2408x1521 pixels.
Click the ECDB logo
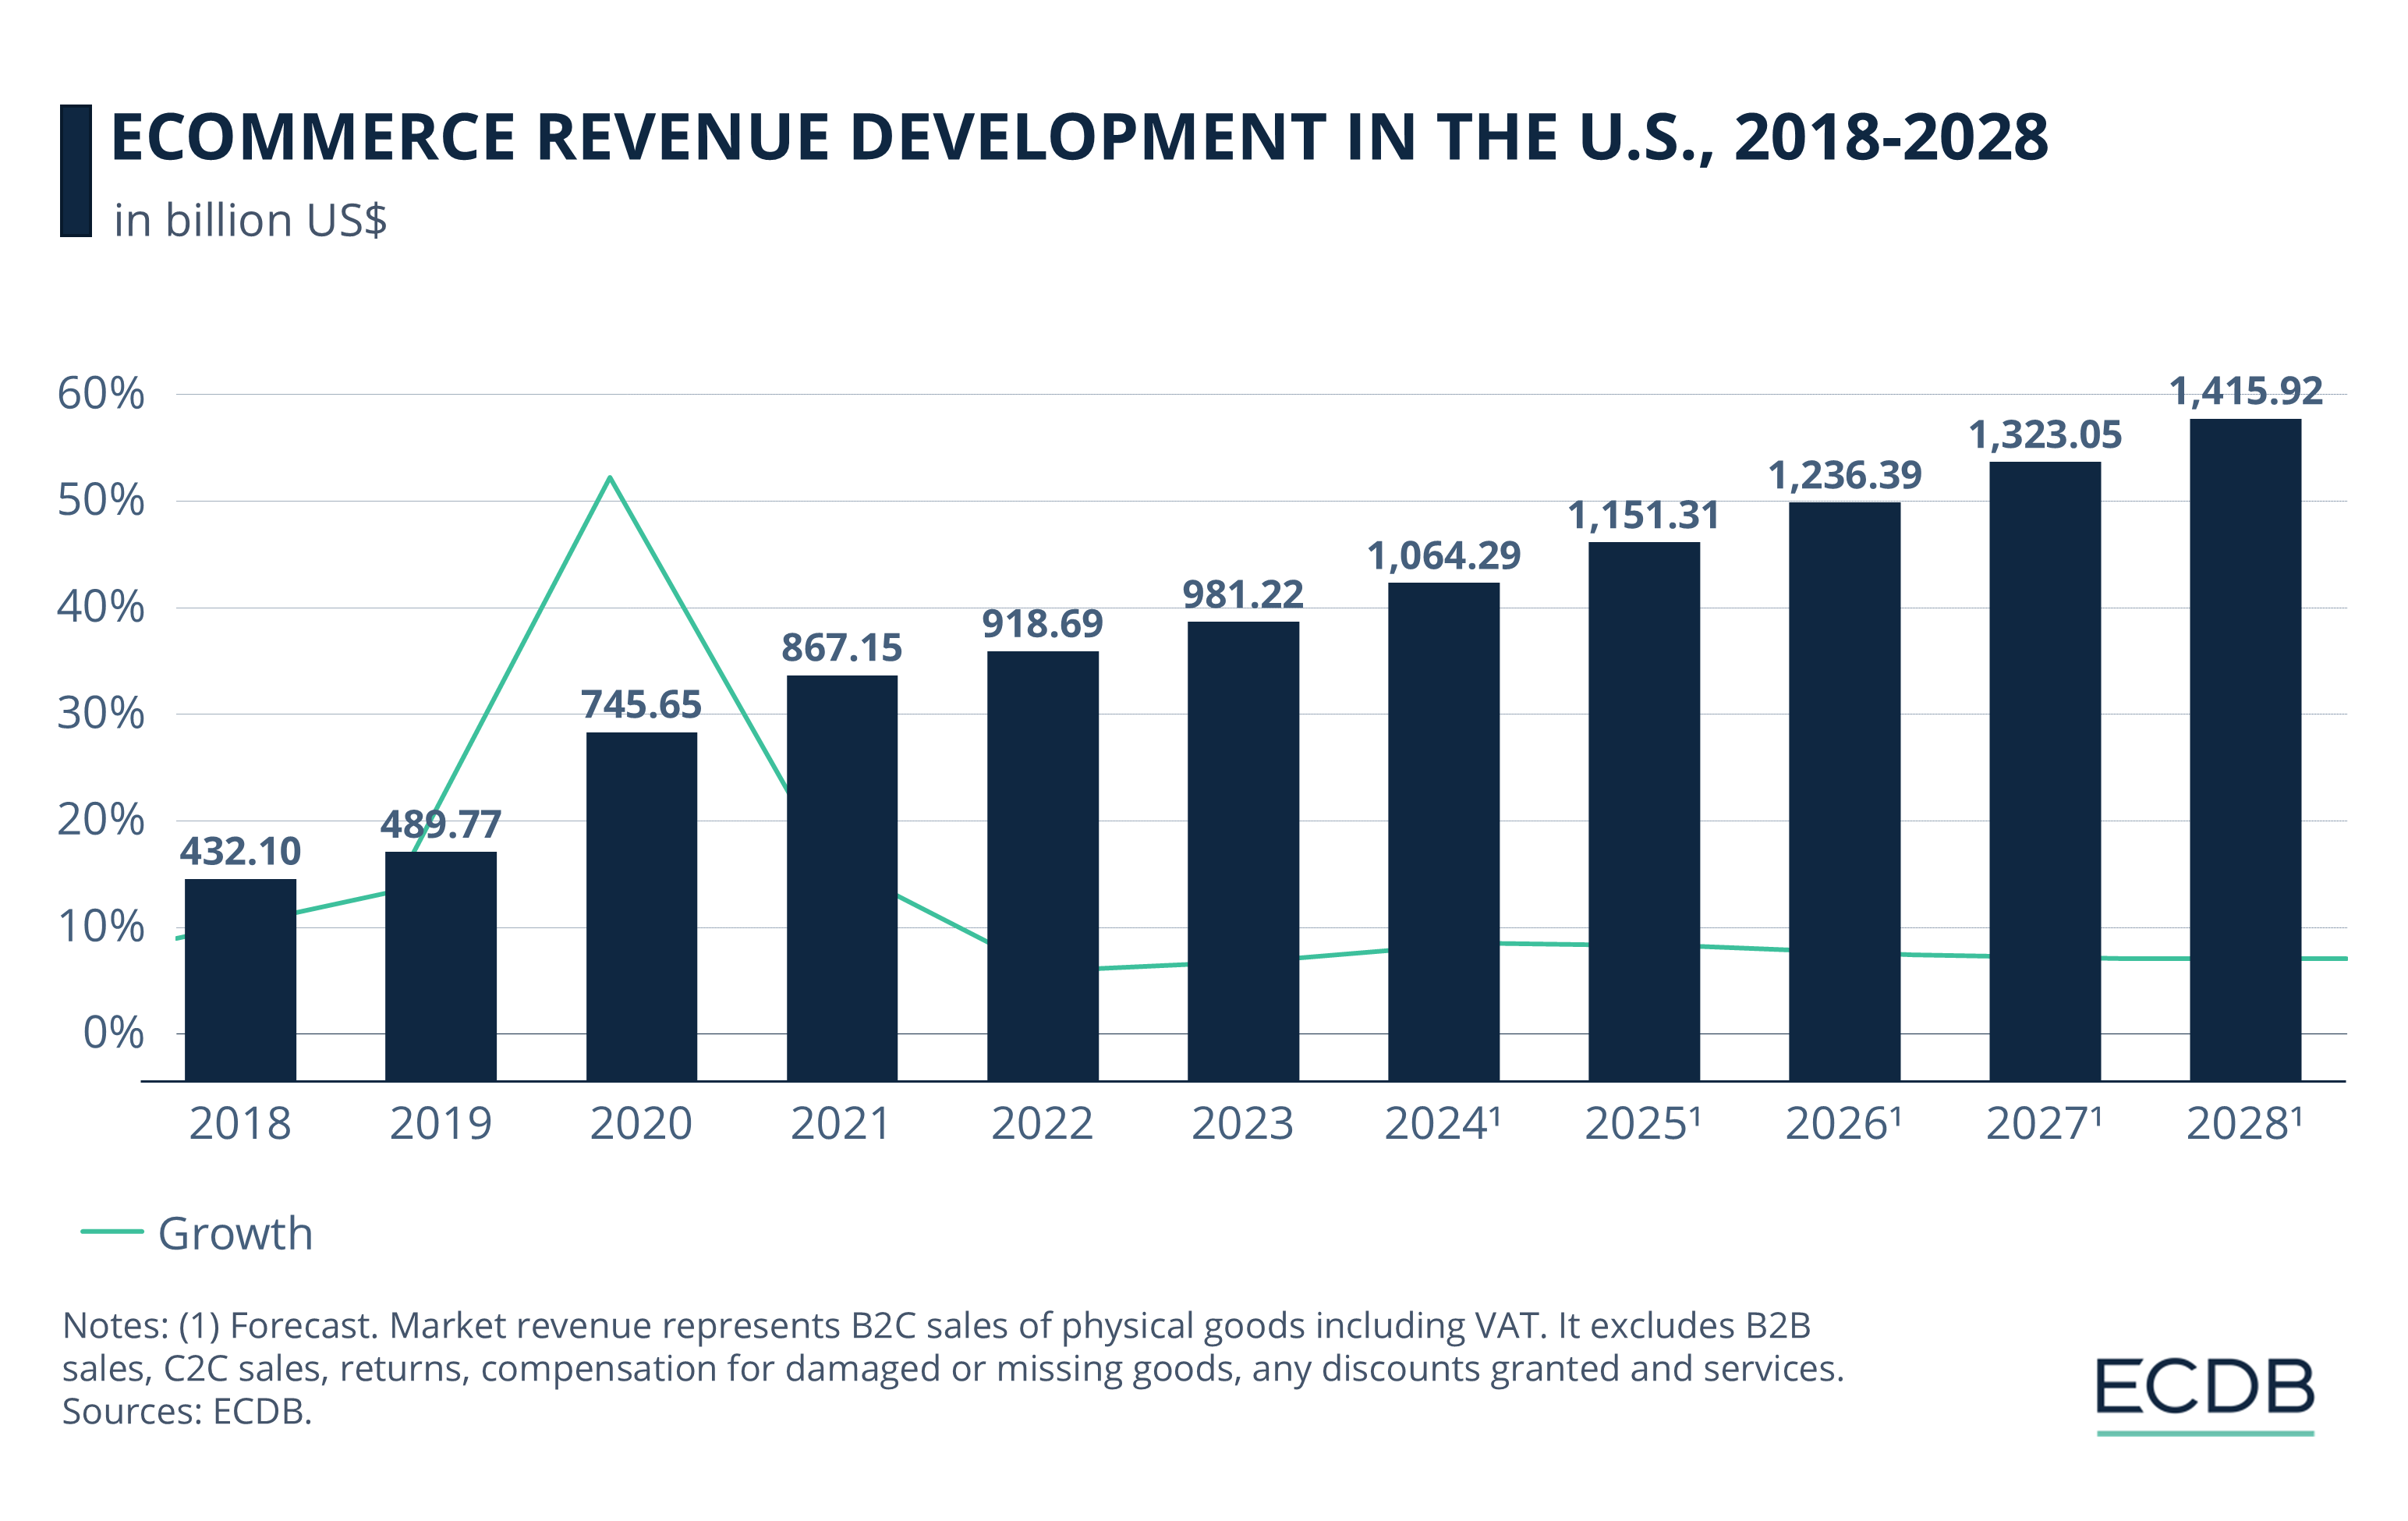coord(2205,1397)
